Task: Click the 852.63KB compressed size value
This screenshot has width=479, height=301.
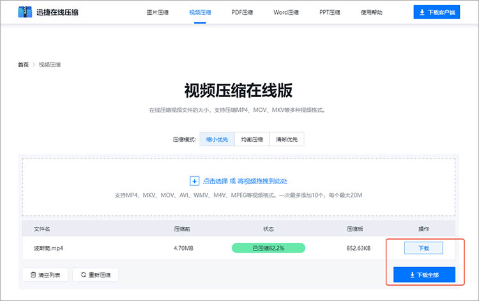Action: pyautogui.click(x=358, y=248)
